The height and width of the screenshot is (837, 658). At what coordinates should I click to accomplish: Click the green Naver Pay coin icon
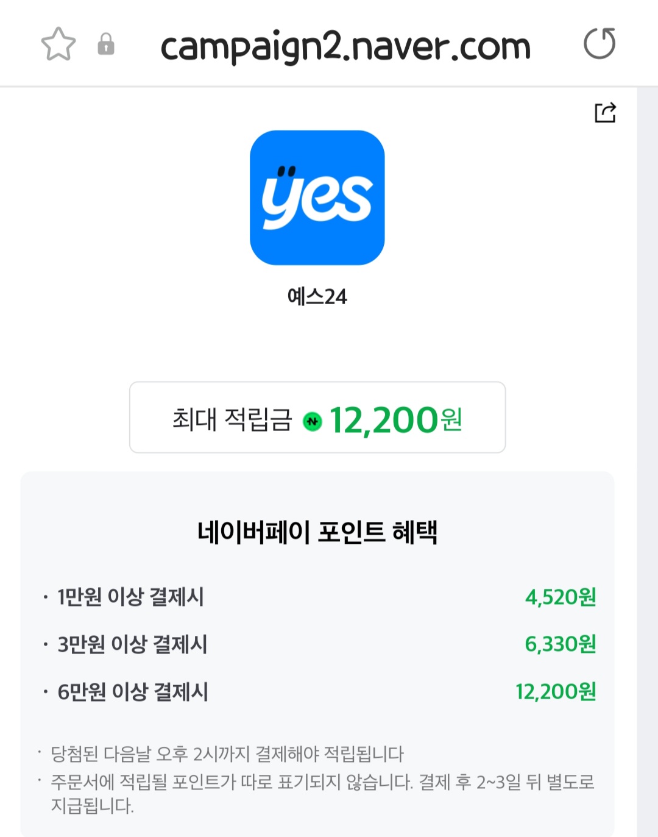[x=313, y=421]
